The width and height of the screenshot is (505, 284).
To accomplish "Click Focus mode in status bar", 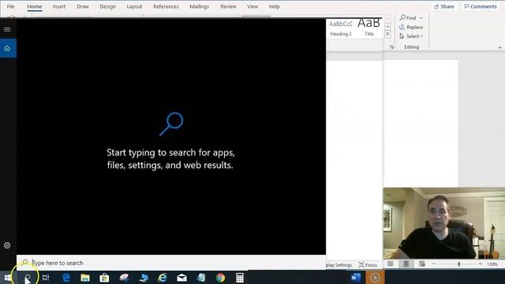I will [368, 265].
